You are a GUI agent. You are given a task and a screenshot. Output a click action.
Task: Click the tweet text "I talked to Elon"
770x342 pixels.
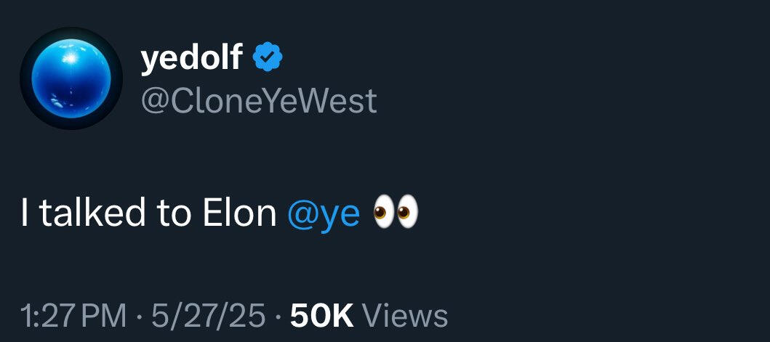148,213
